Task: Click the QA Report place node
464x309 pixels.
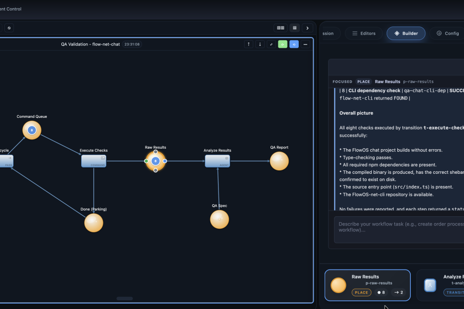Action: click(x=279, y=161)
